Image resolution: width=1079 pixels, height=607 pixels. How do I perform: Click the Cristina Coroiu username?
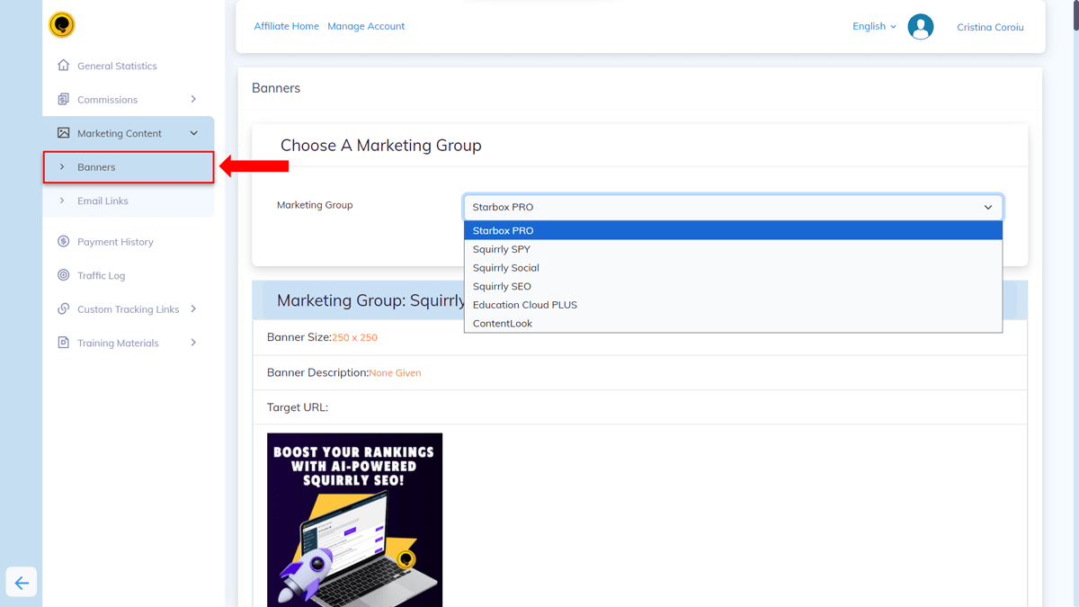click(990, 27)
